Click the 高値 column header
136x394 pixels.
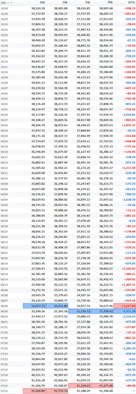point(65,2)
